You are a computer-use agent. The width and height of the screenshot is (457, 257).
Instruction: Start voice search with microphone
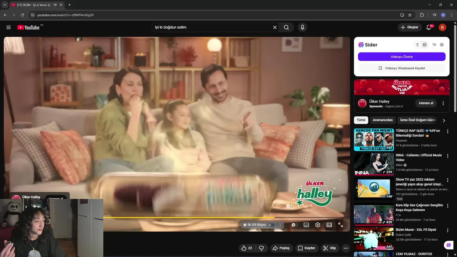tap(302, 27)
